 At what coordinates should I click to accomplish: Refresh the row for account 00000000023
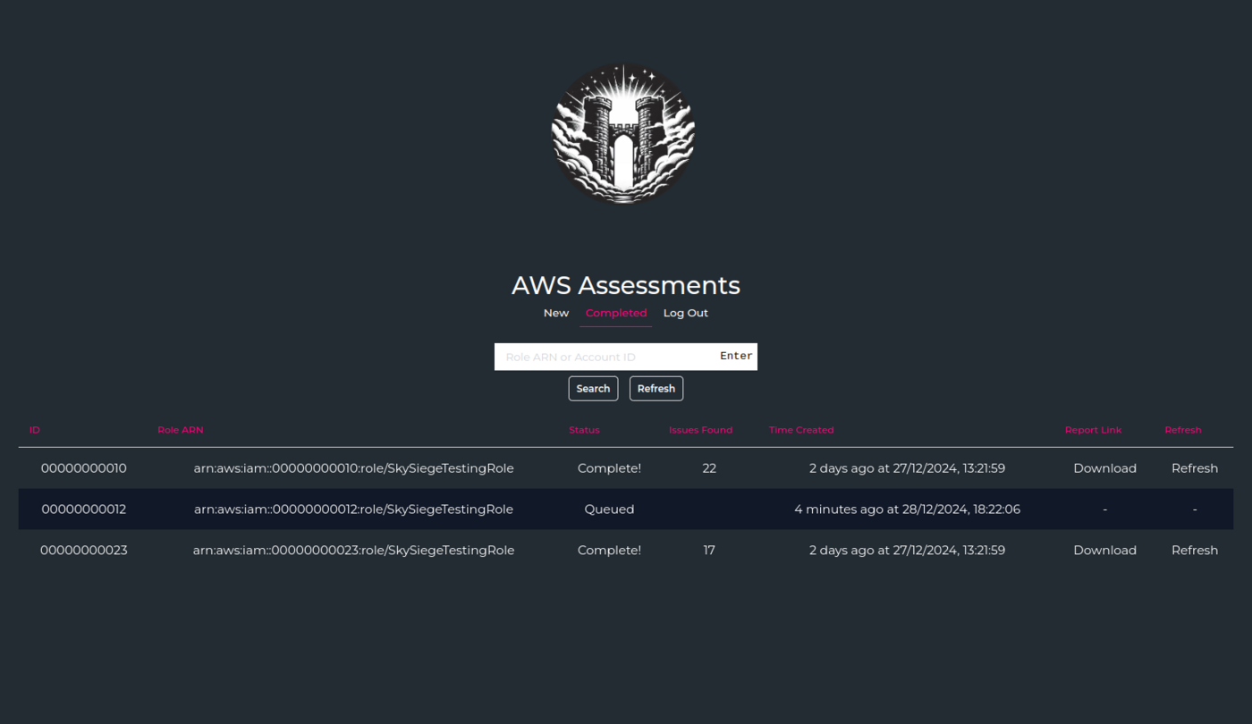coord(1195,551)
